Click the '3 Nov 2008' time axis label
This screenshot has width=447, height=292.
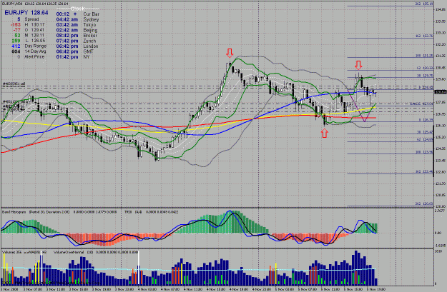pos(10,289)
